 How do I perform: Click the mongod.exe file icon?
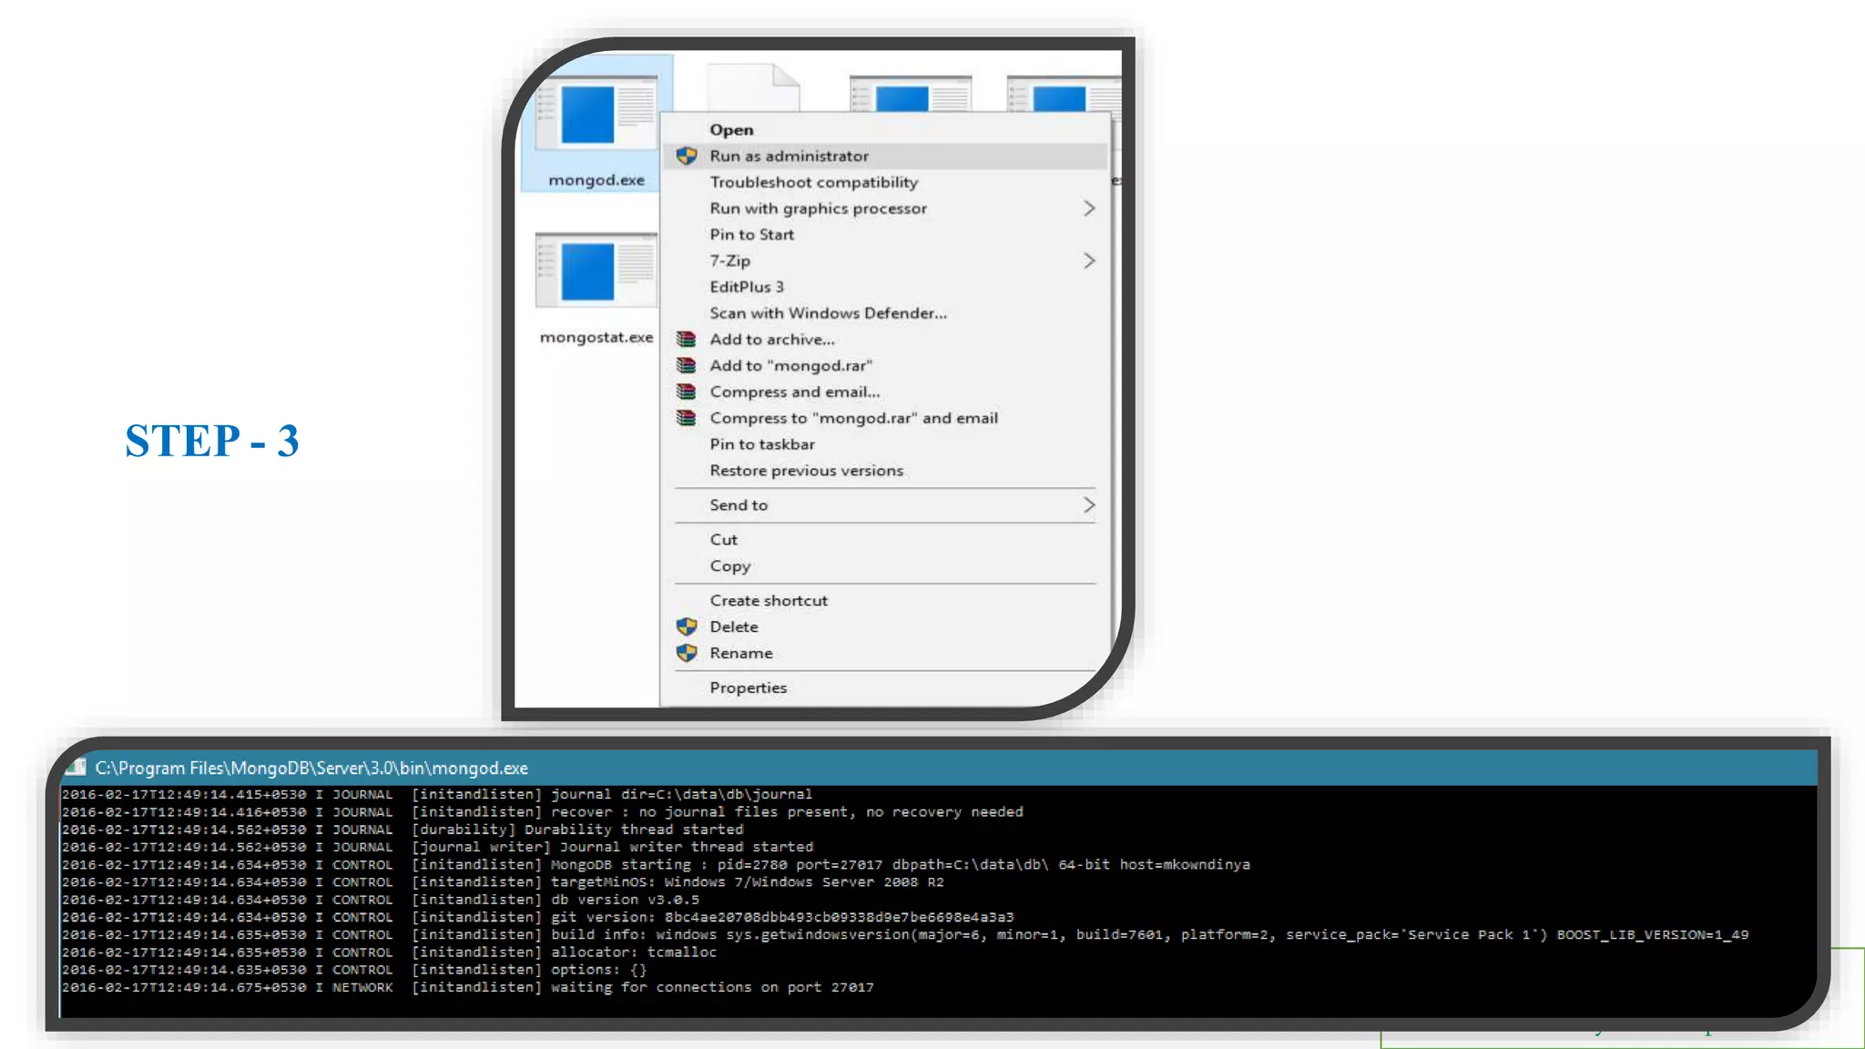point(596,115)
